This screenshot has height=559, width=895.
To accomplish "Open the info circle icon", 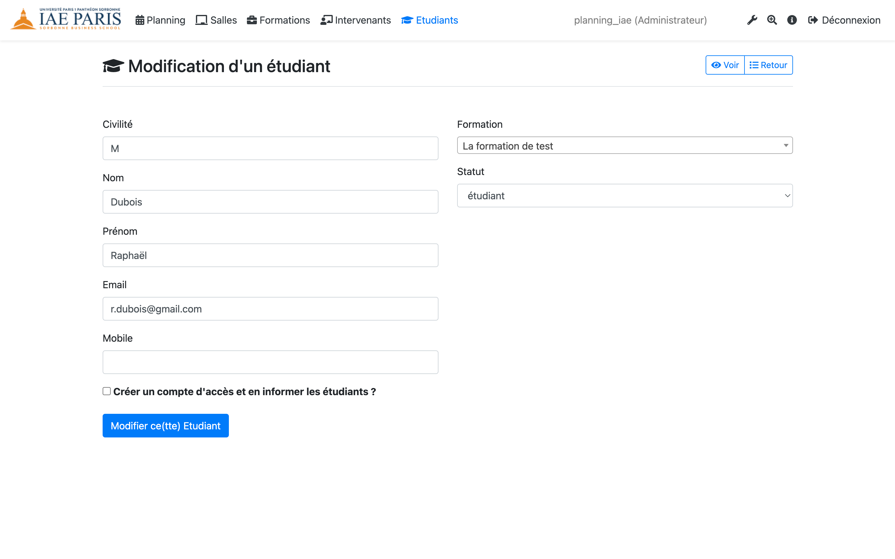I will pyautogui.click(x=792, y=20).
